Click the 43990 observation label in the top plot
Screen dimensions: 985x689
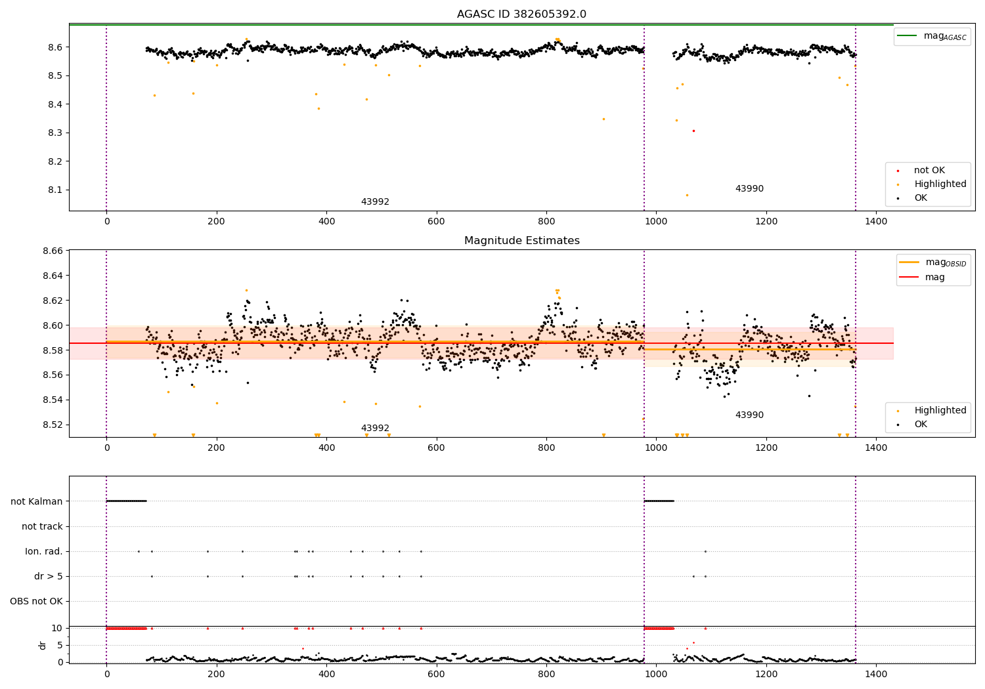click(x=749, y=189)
